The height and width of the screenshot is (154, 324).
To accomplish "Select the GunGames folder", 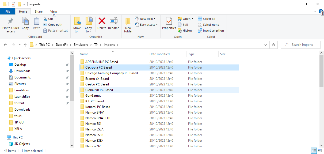I will click(159, 96).
